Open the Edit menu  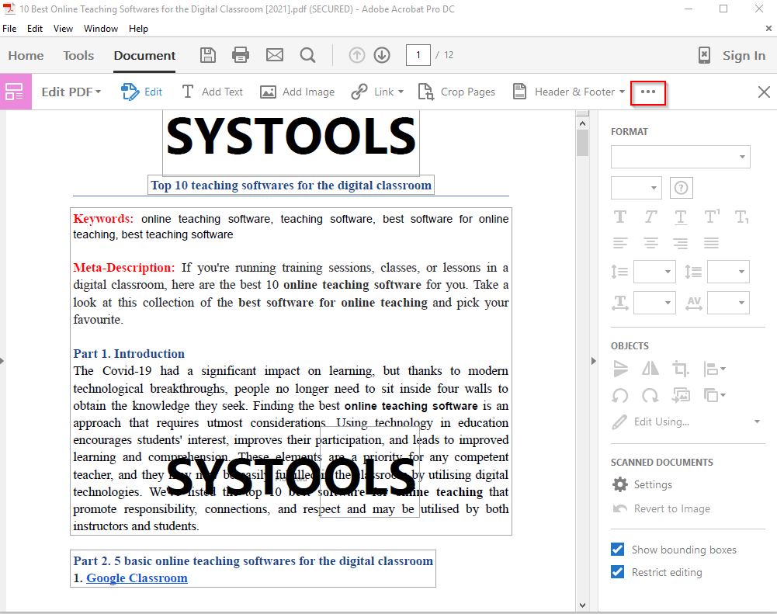pos(35,28)
